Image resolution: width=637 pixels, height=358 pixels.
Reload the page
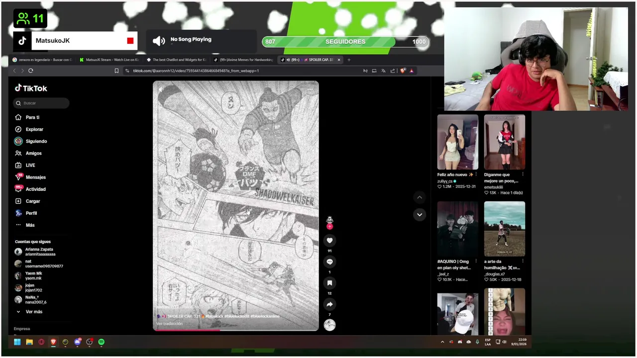(x=31, y=71)
